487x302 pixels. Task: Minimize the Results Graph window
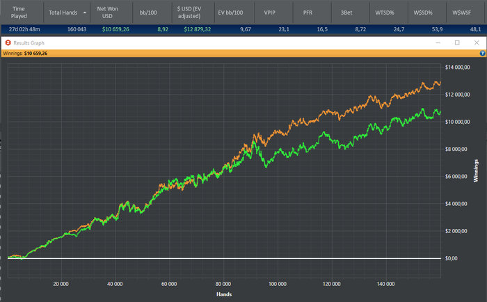click(x=438, y=43)
